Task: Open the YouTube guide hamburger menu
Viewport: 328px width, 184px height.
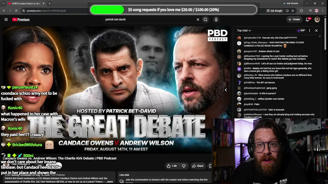Action: (x=6, y=19)
